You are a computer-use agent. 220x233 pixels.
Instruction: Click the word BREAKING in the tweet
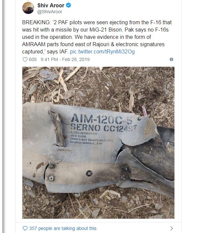(x=37, y=22)
